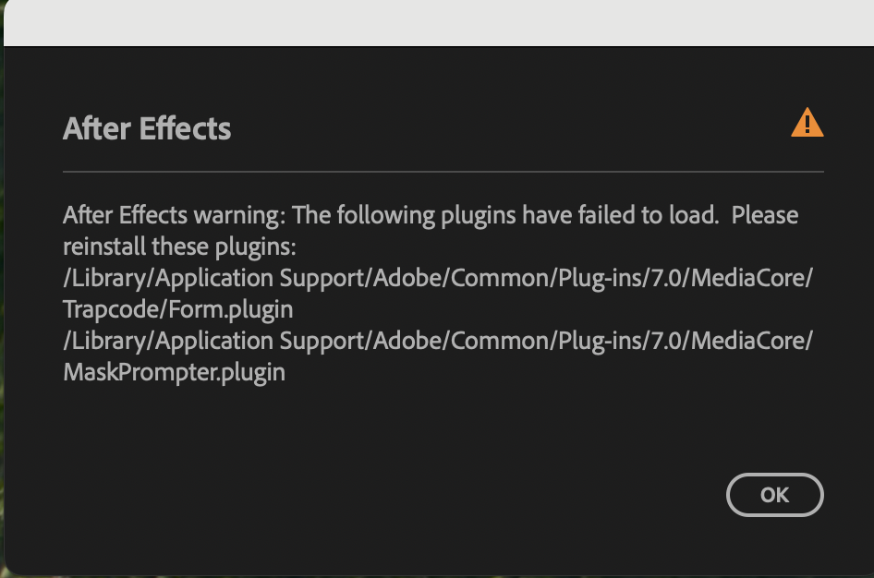The width and height of the screenshot is (874, 578).
Task: Click the "After Effects" dialog heading
Action: pos(147,128)
